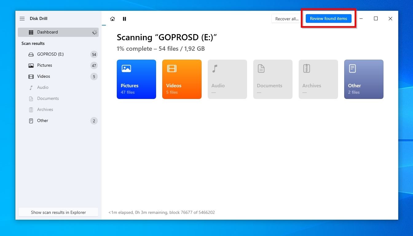Click the "Audio" label on its card
413x236 pixels.
click(x=218, y=86)
